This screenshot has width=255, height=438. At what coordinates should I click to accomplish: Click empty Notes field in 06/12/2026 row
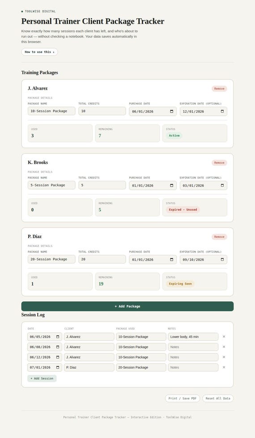[193, 357]
